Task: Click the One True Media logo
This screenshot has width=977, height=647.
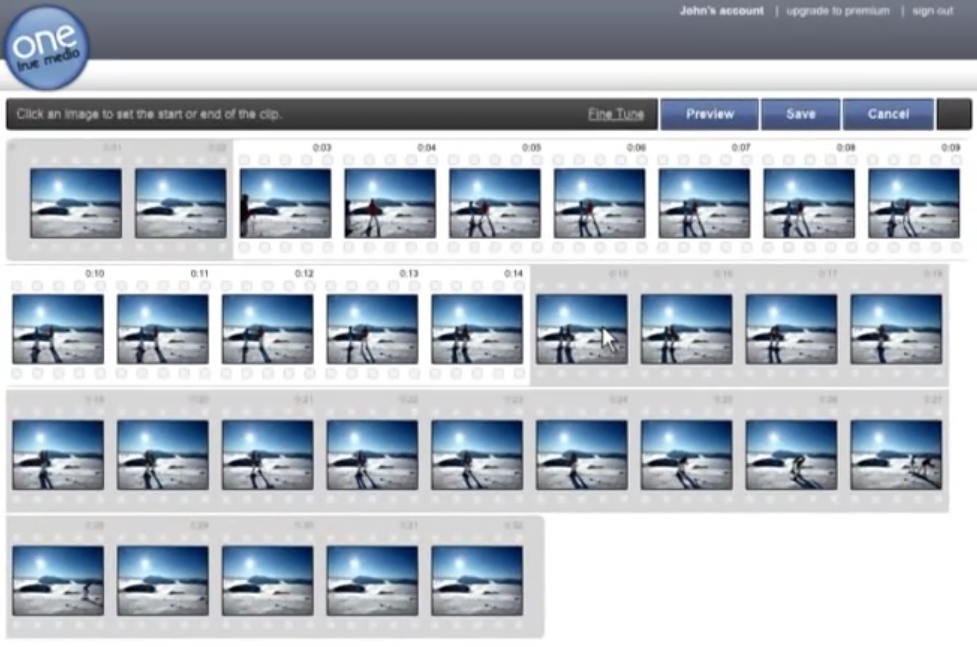Action: click(46, 48)
